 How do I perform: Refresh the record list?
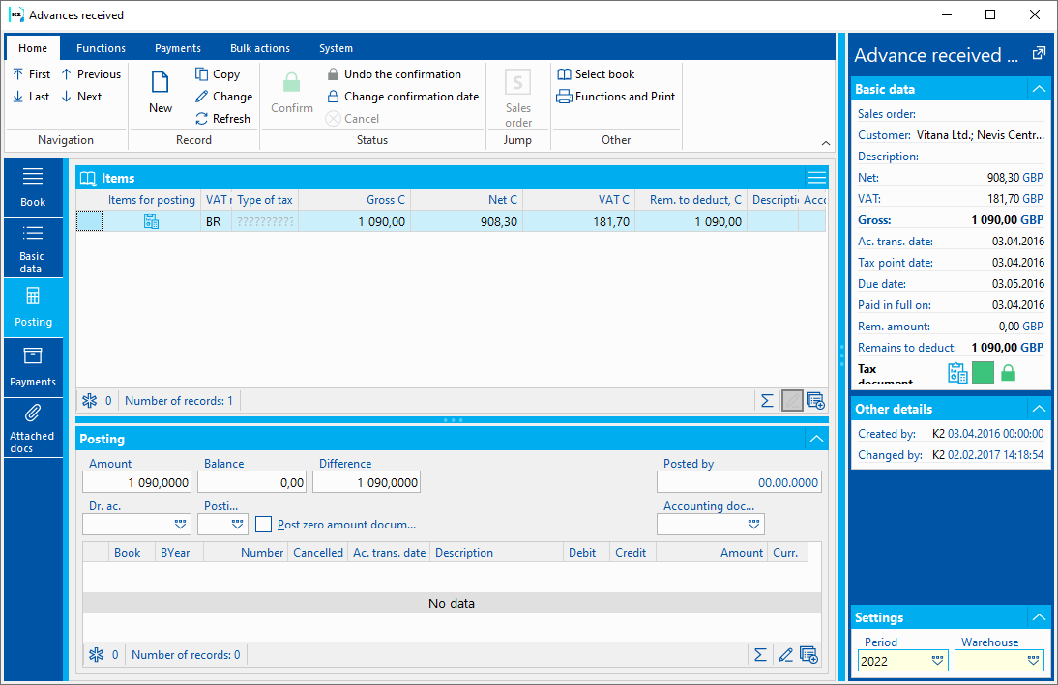coord(222,119)
